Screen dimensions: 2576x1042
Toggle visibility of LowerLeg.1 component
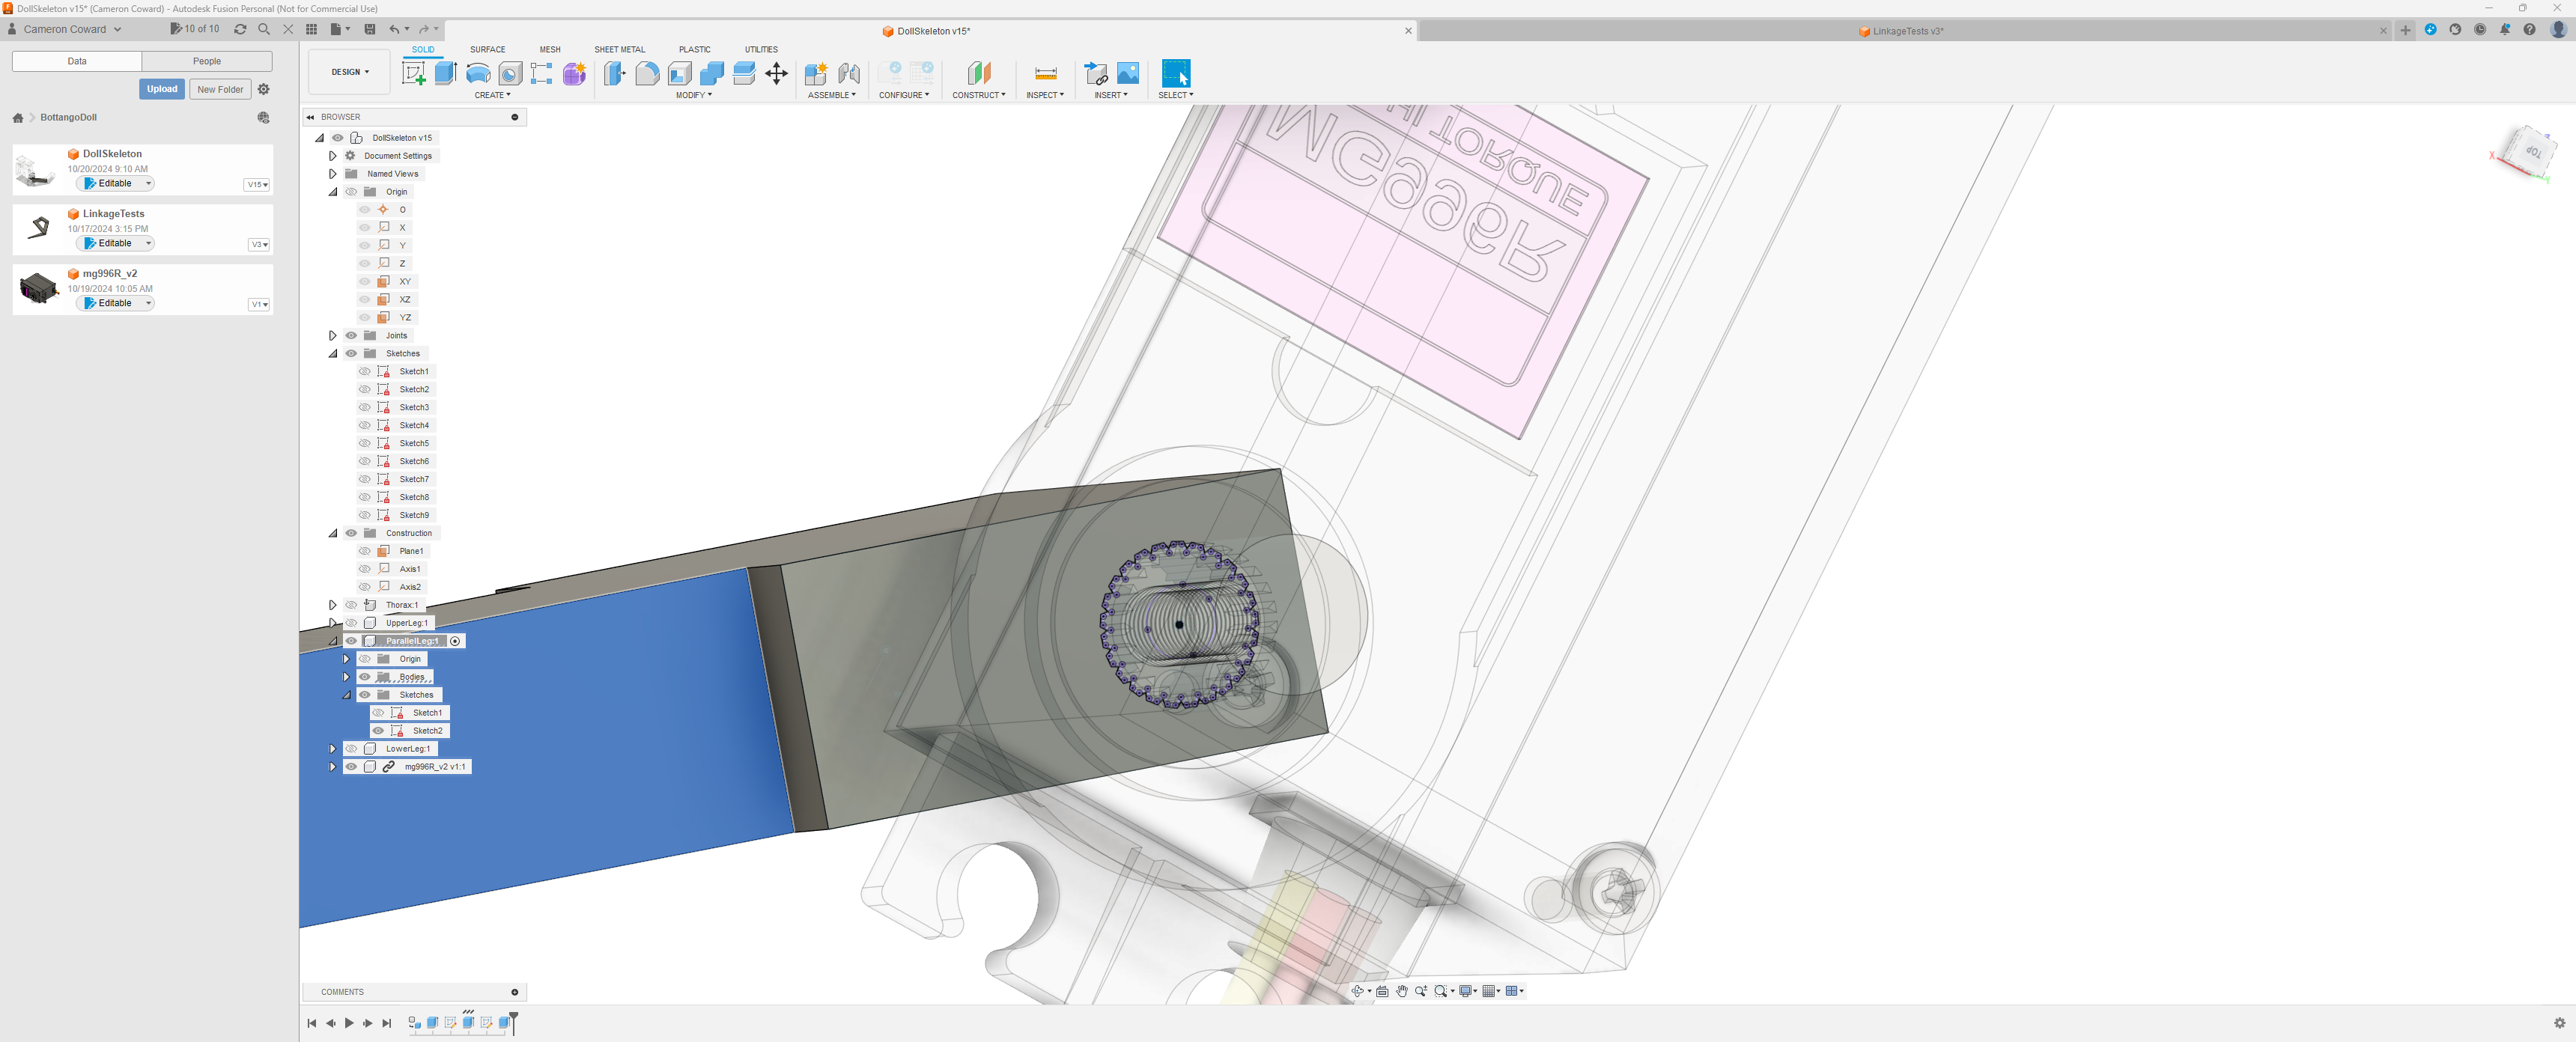point(350,748)
